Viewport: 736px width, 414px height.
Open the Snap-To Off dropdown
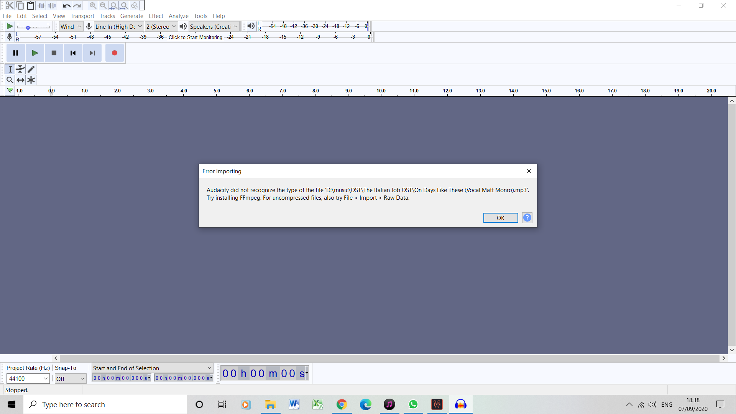[71, 378]
